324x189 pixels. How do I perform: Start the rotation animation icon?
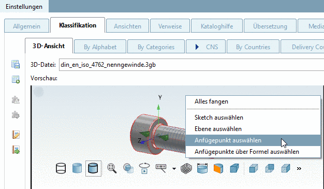coord(144,168)
